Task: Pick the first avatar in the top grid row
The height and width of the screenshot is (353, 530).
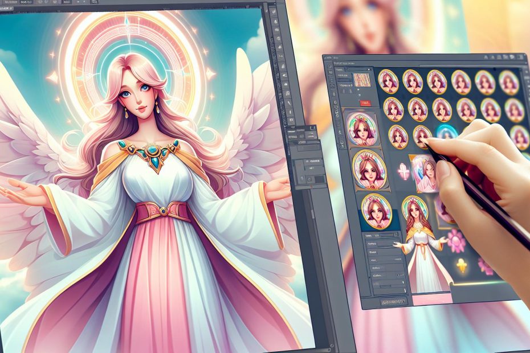Action: (x=388, y=81)
